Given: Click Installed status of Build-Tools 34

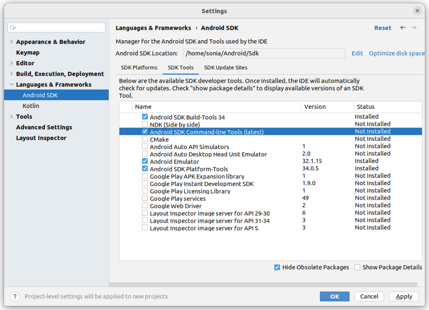Looking at the screenshot, I should click(367, 117).
